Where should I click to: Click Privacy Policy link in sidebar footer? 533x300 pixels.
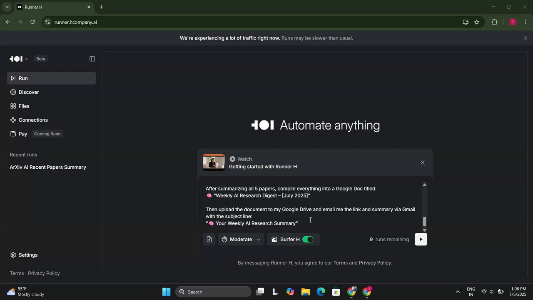[x=44, y=273]
